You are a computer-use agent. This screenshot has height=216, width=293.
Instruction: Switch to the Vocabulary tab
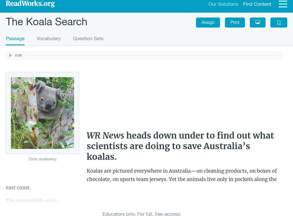48,38
